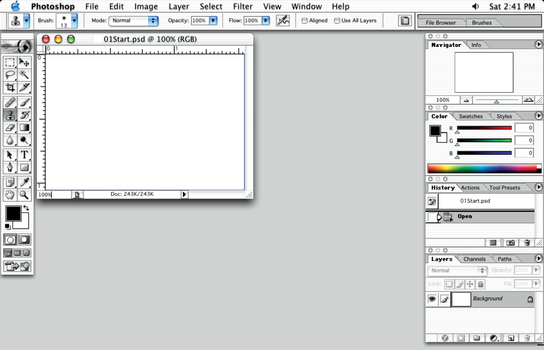Activate the Type tool
544x350 pixels.
point(24,155)
